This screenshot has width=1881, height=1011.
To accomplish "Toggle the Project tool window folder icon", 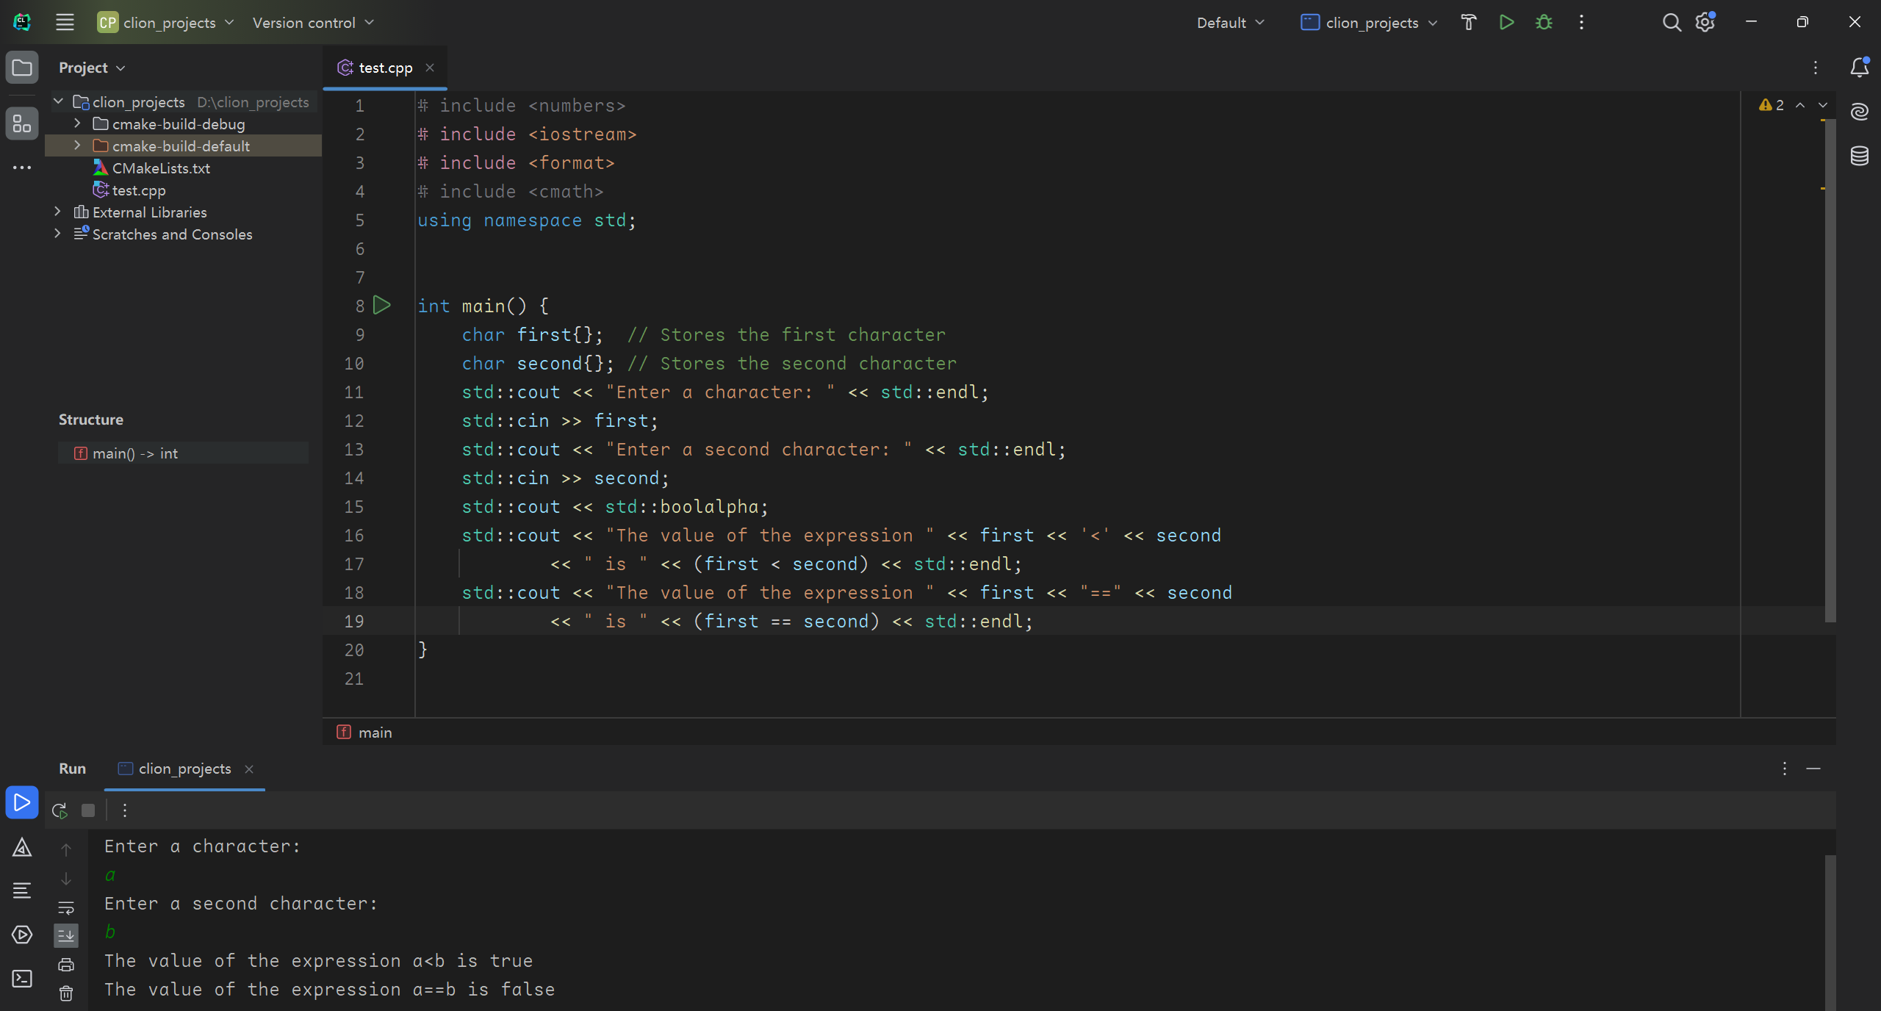I will [x=22, y=68].
